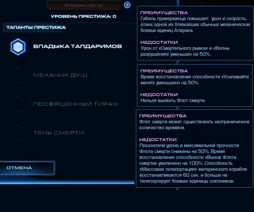Viewport: 254px width, 212px height.
Task: Click the Усиливайте меня cooldown description
Action: point(194,80)
